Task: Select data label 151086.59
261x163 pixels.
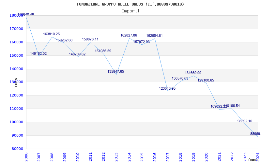Action: click(x=103, y=51)
